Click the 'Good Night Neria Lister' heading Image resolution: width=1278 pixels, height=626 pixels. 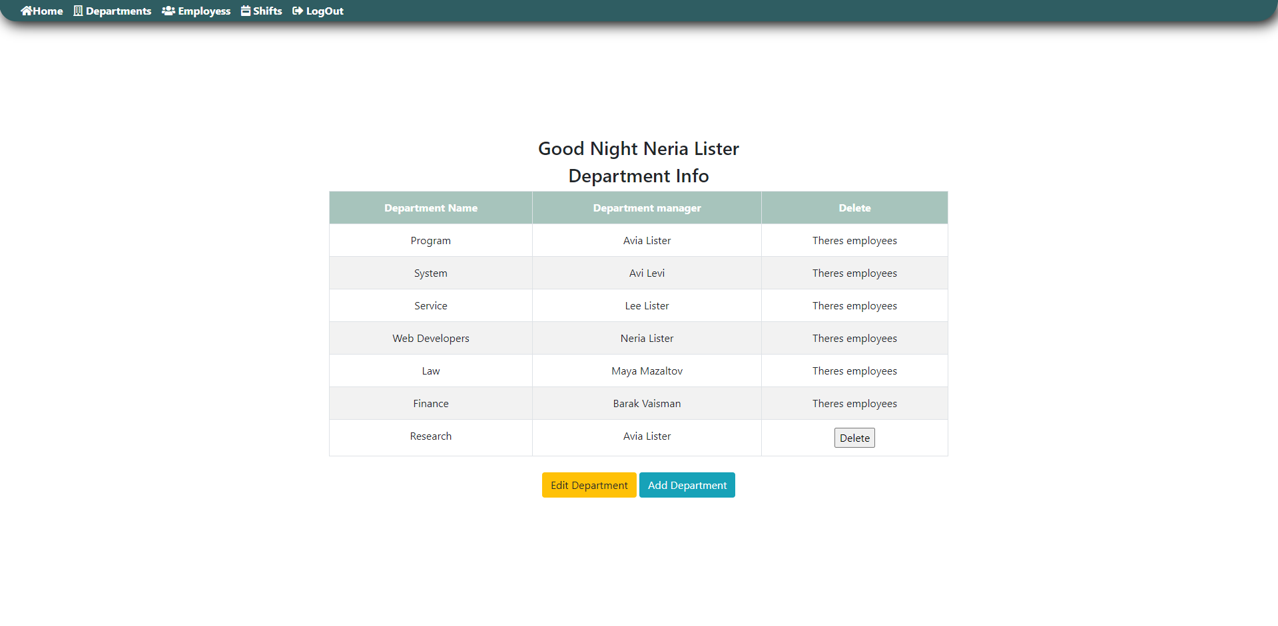pos(639,148)
